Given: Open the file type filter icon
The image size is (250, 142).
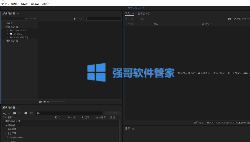Looking at the screenshot, I should [x=75, y=19].
